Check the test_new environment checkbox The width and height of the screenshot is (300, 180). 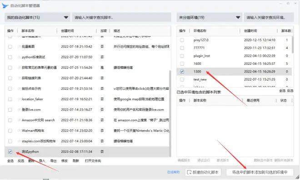pyautogui.click(x=182, y=79)
